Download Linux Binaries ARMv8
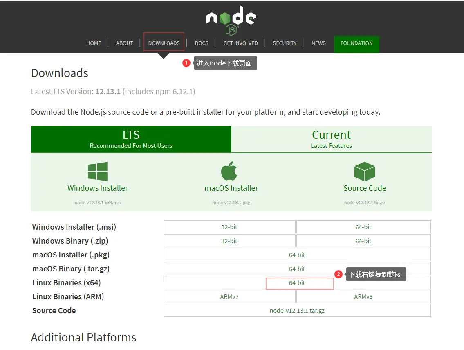The image size is (464, 350). (363, 297)
